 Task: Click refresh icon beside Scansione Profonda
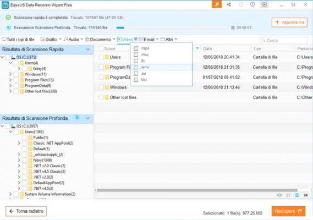point(78,118)
